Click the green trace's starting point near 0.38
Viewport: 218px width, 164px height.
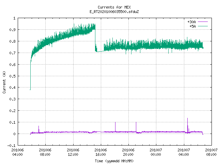click(30, 89)
